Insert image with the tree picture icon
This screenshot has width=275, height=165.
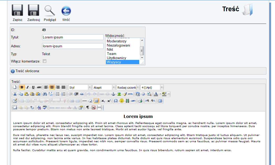click(119, 94)
